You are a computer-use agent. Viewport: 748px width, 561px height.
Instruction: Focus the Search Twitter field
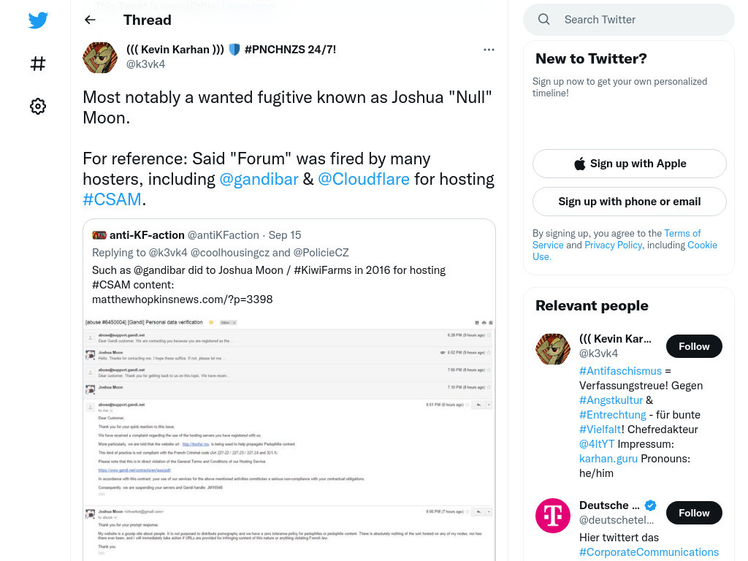[x=629, y=20]
